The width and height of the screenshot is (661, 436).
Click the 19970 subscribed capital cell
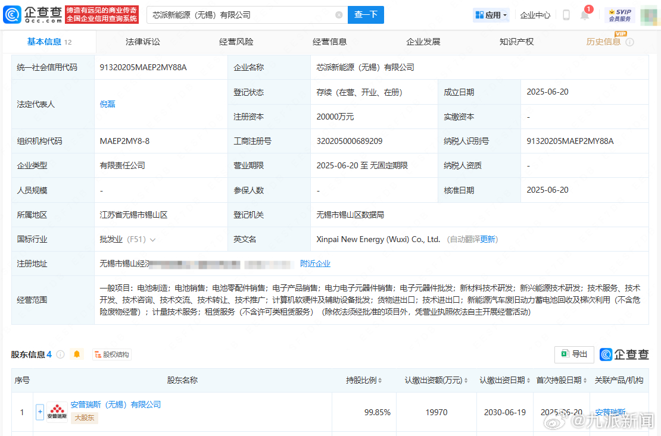click(436, 412)
